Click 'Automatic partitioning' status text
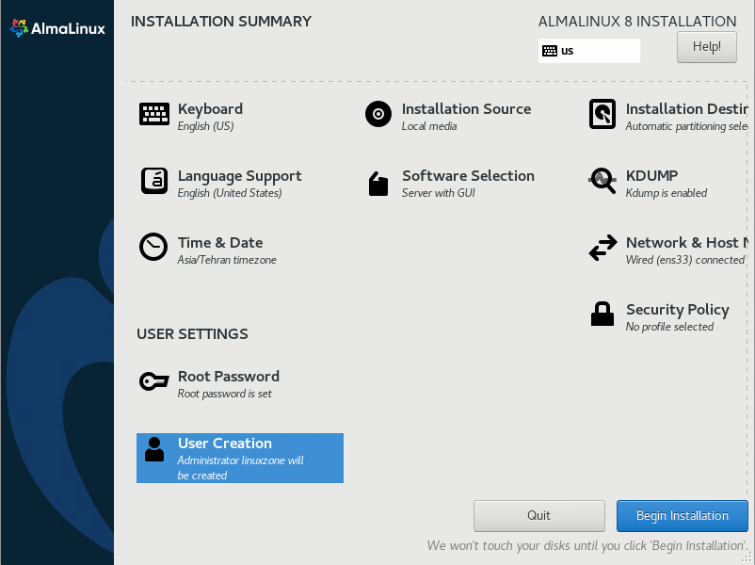The image size is (755, 565). pos(686,126)
